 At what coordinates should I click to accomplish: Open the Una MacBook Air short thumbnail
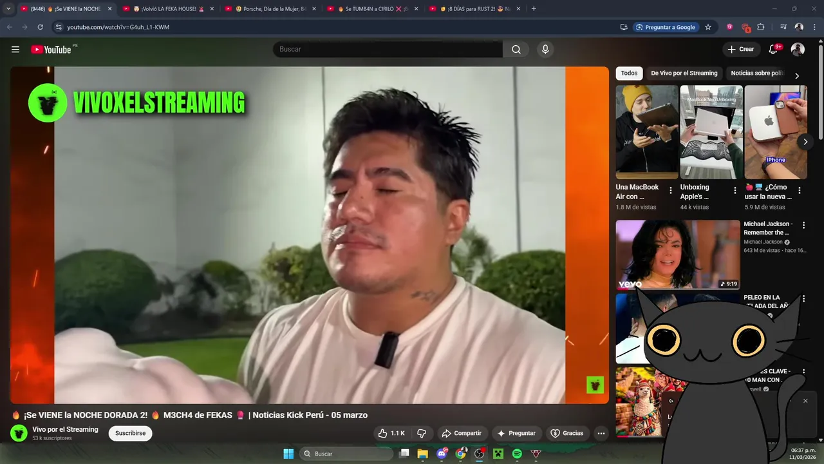click(647, 132)
